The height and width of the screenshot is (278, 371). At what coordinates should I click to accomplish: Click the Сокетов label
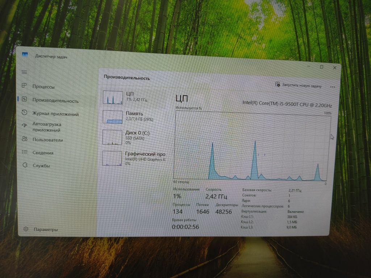point(249,195)
